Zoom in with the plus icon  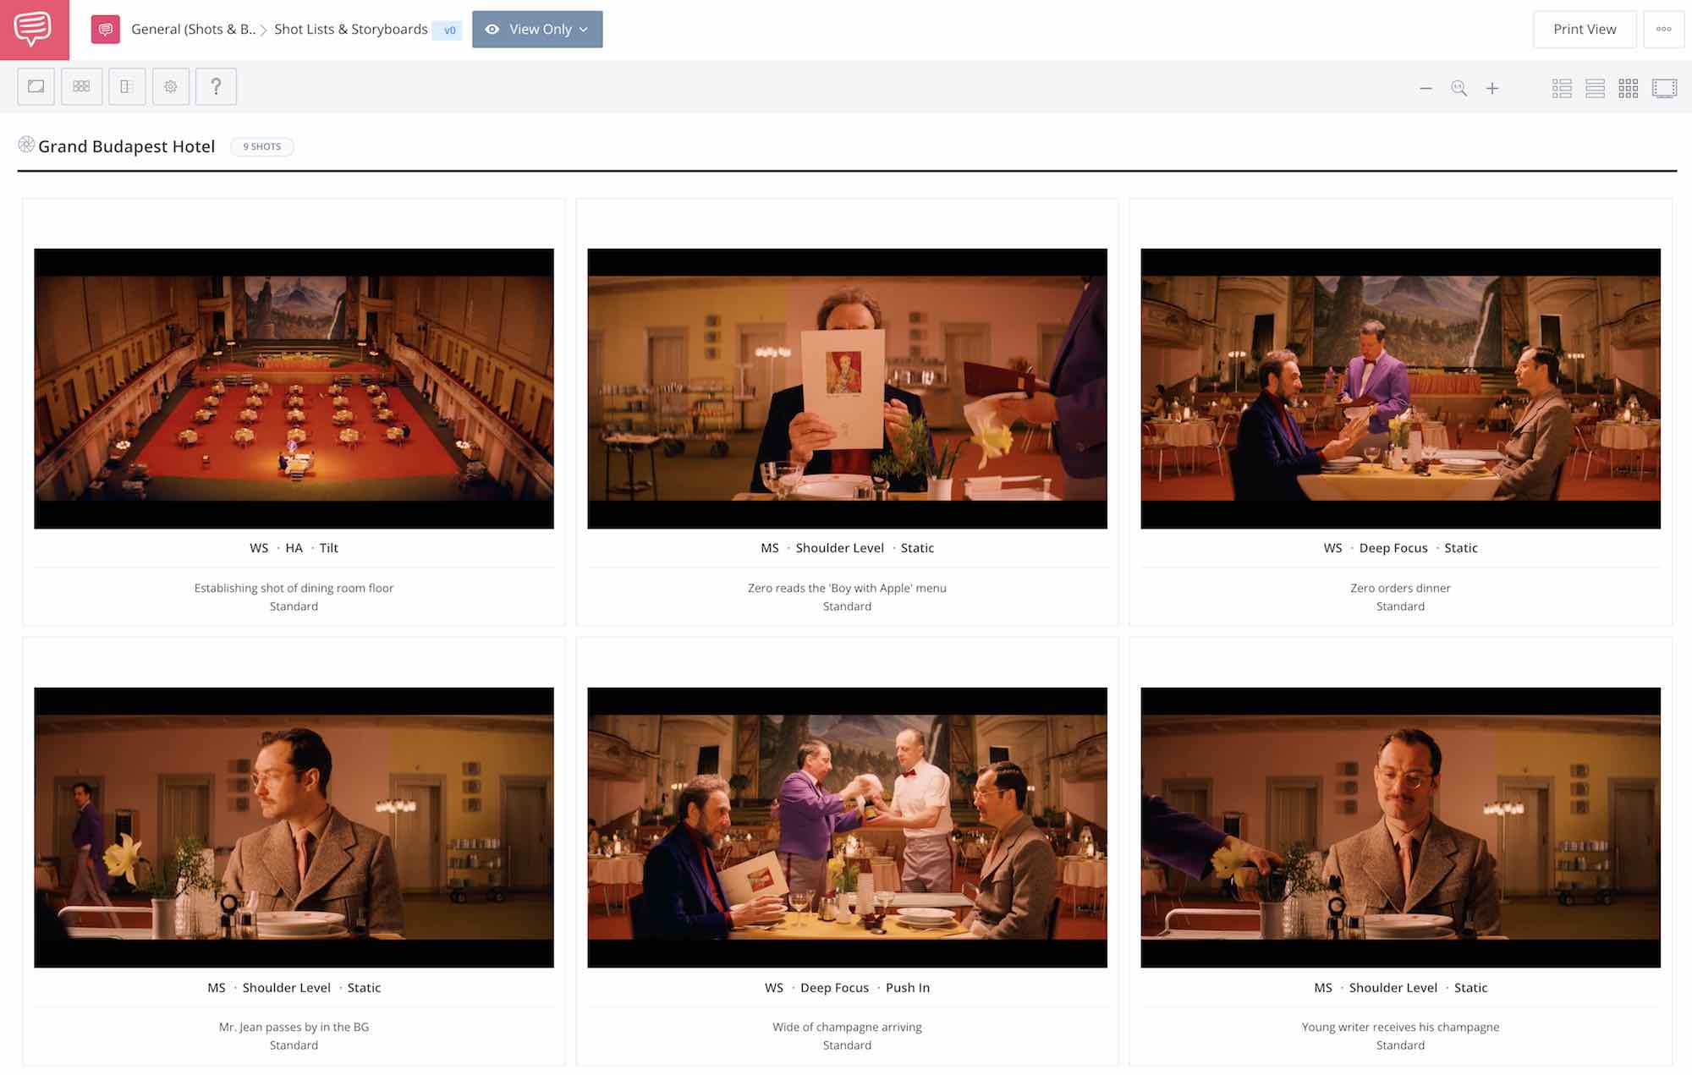(1492, 88)
